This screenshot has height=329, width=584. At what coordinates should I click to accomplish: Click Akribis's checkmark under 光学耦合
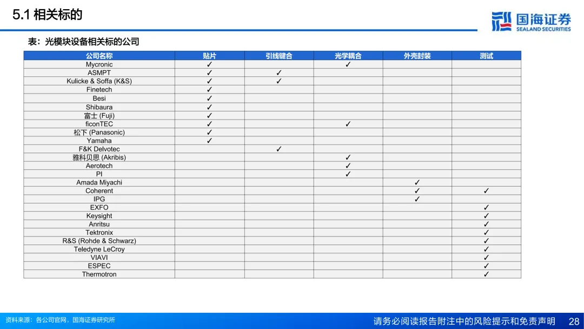pyautogui.click(x=348, y=157)
